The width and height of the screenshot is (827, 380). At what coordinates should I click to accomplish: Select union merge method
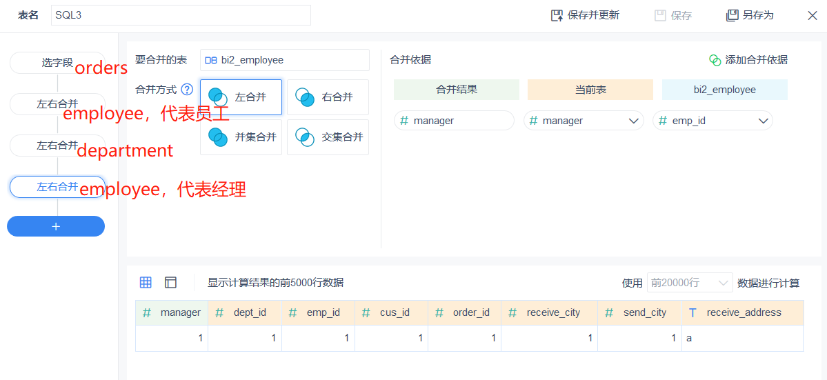pyautogui.click(x=241, y=137)
